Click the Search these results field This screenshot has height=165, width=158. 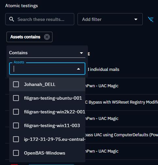[40, 19]
